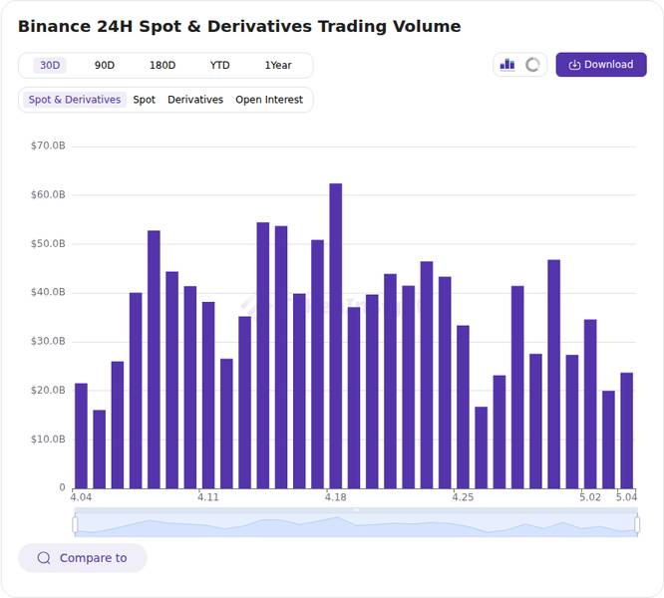The image size is (664, 598).
Task: Click the tallest bar near 4.18
Action: point(336,336)
